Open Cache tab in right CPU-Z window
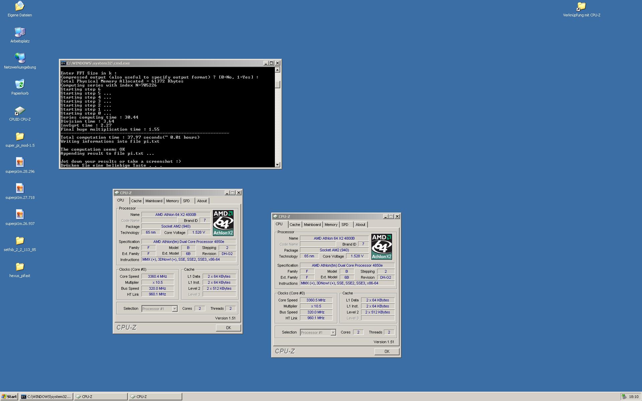 coord(295,225)
